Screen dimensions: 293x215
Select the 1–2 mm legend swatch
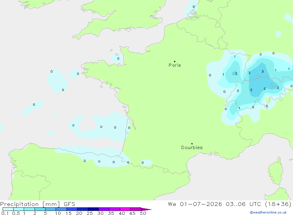[29, 209]
